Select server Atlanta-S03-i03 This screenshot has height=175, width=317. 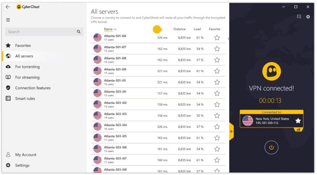(x=158, y=116)
